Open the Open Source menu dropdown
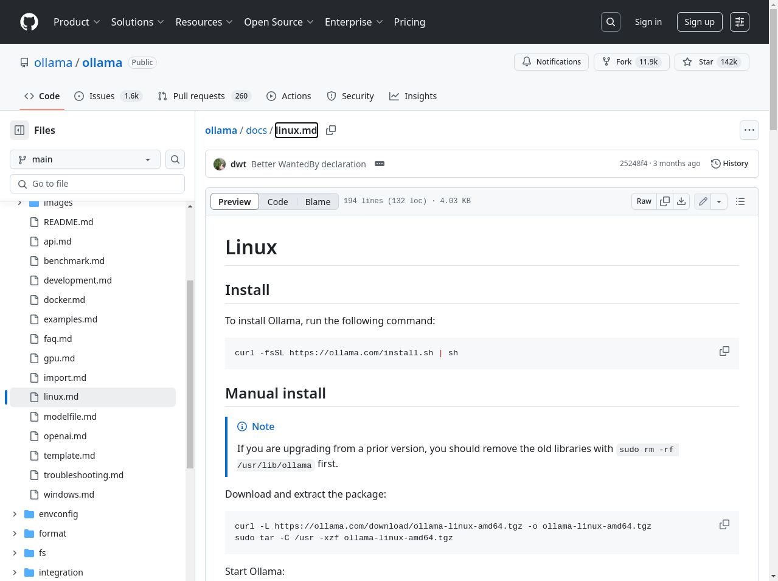This screenshot has height=581, width=778. point(279,22)
